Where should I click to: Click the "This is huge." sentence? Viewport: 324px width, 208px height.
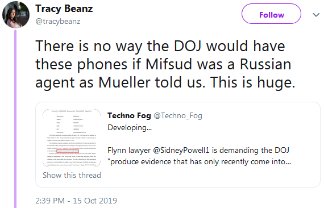[x=253, y=82]
